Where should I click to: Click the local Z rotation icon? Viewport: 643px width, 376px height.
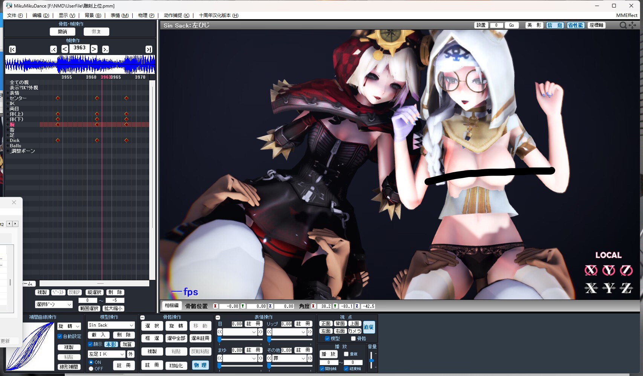(626, 270)
